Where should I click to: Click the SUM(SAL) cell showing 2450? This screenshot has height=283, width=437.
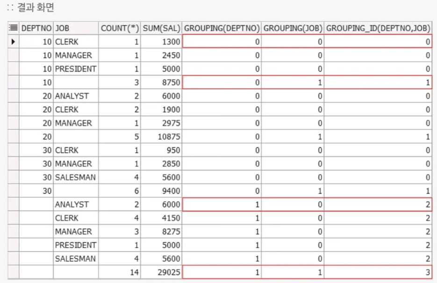click(x=161, y=55)
